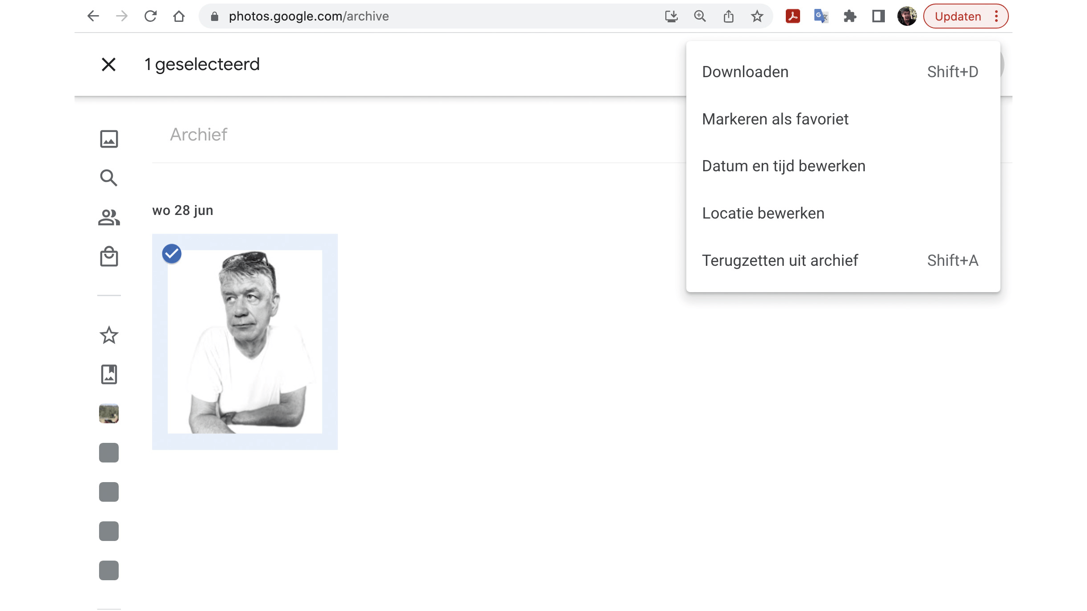
Task: Click the search magnifier sidebar icon
Action: tap(108, 178)
